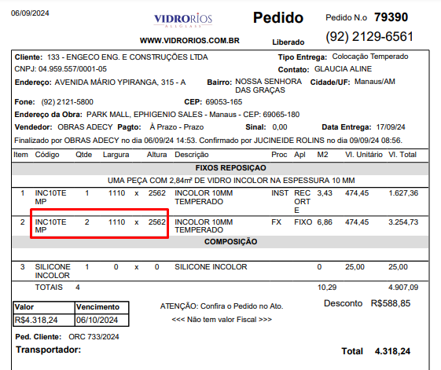
Task: Click the CNPJ number 04.959.557/0001-05
Action: tap(72, 69)
